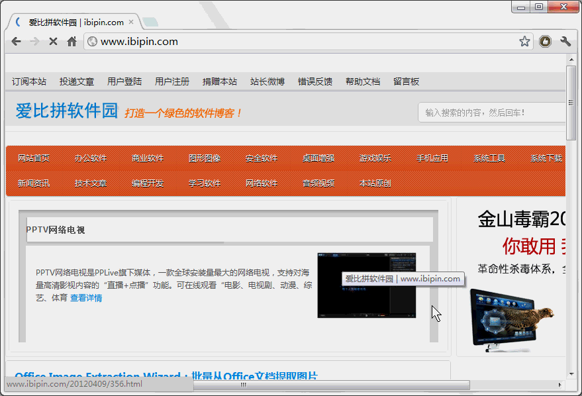Open 本站原创 category
582x396 pixels.
coord(375,183)
